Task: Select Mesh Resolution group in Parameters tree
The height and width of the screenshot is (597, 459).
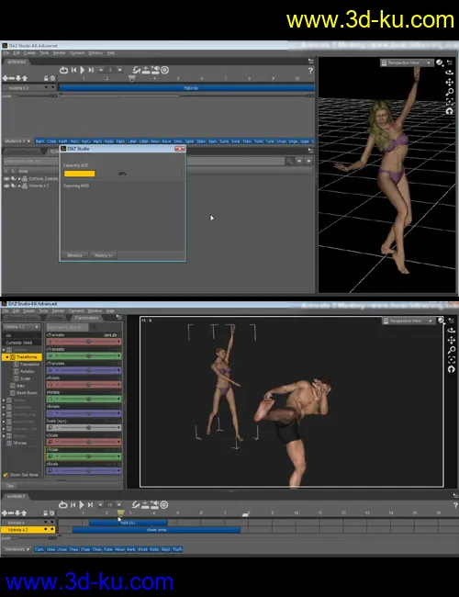Action: coord(24,393)
